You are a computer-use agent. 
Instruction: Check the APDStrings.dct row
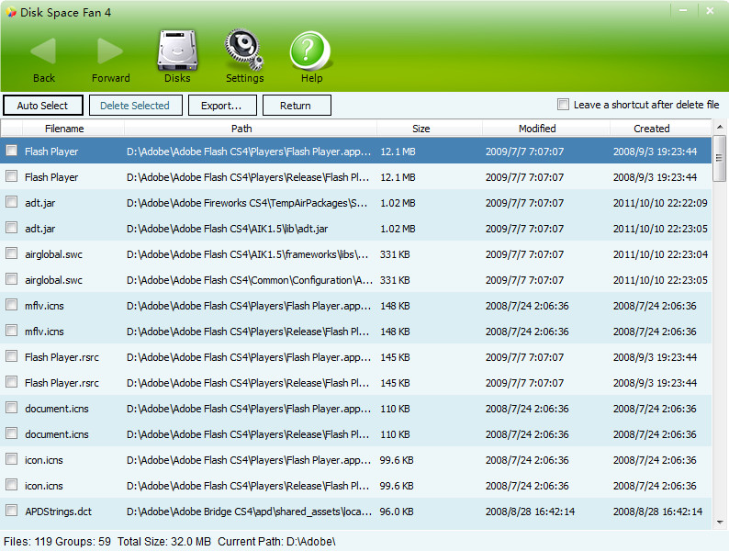coord(12,510)
